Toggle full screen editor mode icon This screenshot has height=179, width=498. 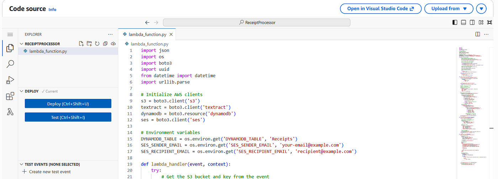(489, 22)
